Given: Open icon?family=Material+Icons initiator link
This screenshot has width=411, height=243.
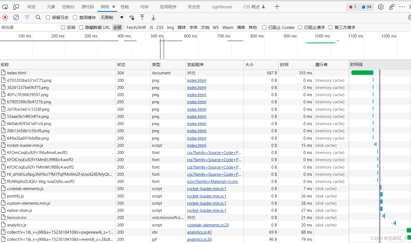Looking at the screenshot, I should click(x=212, y=182).
